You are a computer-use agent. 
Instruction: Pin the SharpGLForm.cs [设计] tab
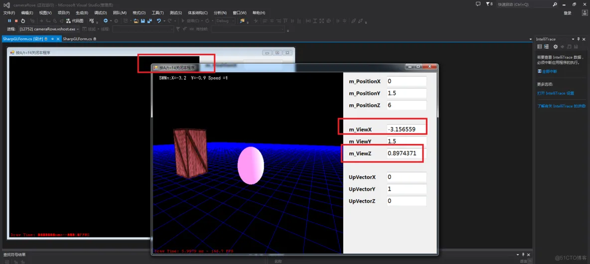tap(52, 39)
